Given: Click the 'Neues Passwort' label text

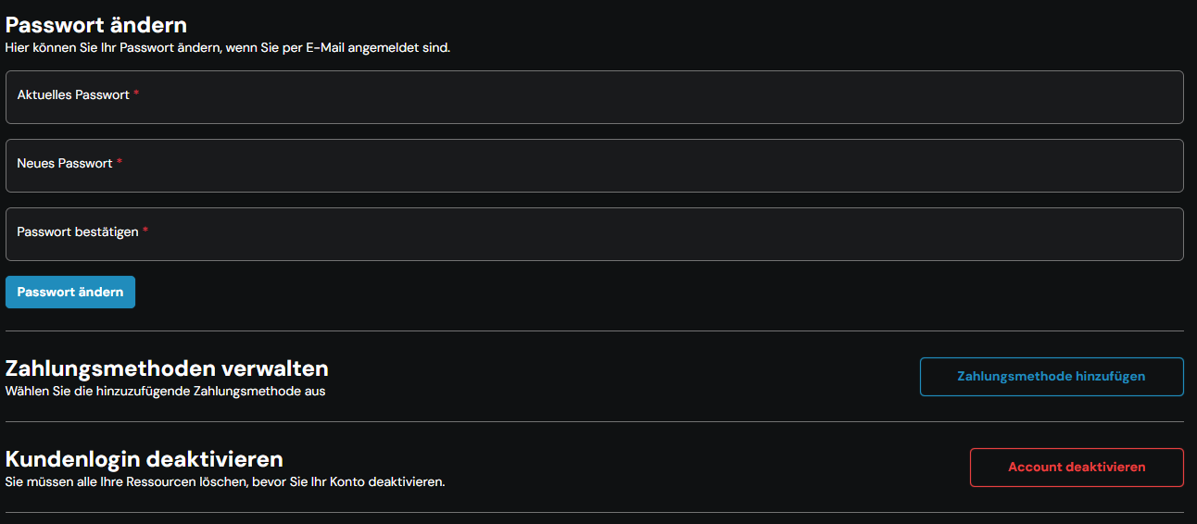Looking at the screenshot, I should click(65, 163).
